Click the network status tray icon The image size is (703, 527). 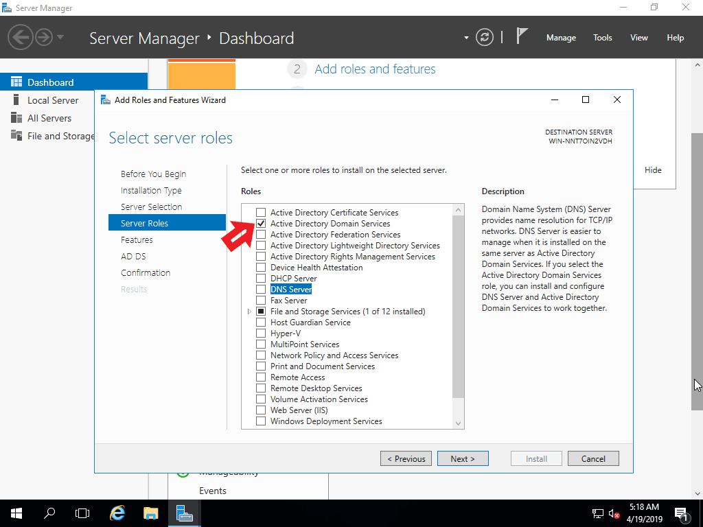[598, 513]
